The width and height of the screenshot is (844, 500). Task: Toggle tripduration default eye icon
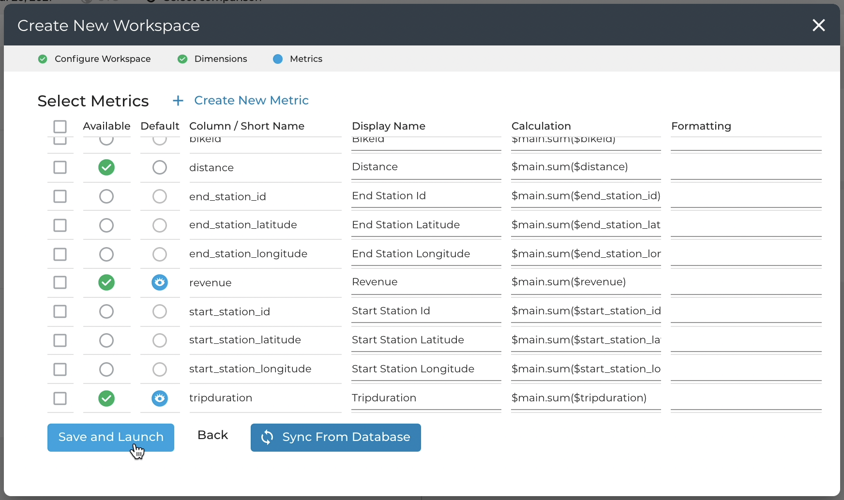point(160,398)
